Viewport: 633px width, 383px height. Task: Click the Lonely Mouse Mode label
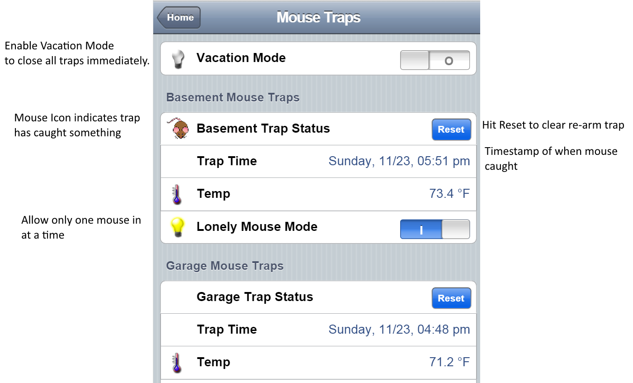(257, 227)
